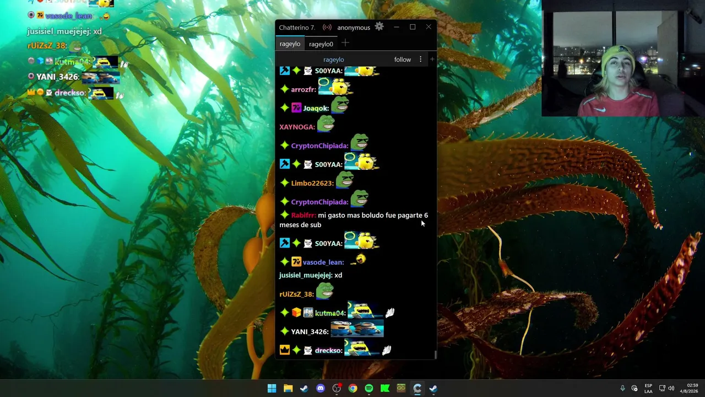Click the Pepe emote after XAYNOGA

326,124
